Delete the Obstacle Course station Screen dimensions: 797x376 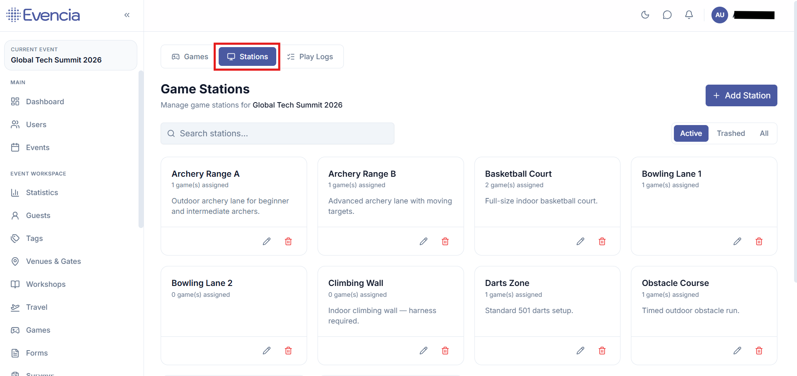coord(759,351)
